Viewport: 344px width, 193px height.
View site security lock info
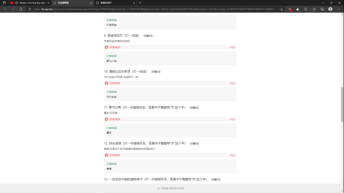tap(30, 9)
